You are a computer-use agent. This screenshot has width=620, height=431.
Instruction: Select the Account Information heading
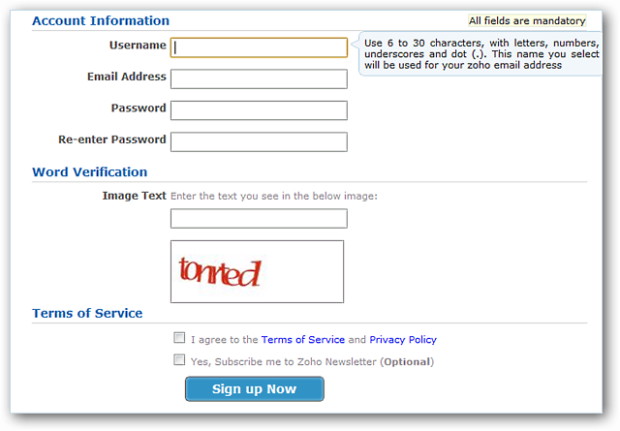tap(101, 20)
